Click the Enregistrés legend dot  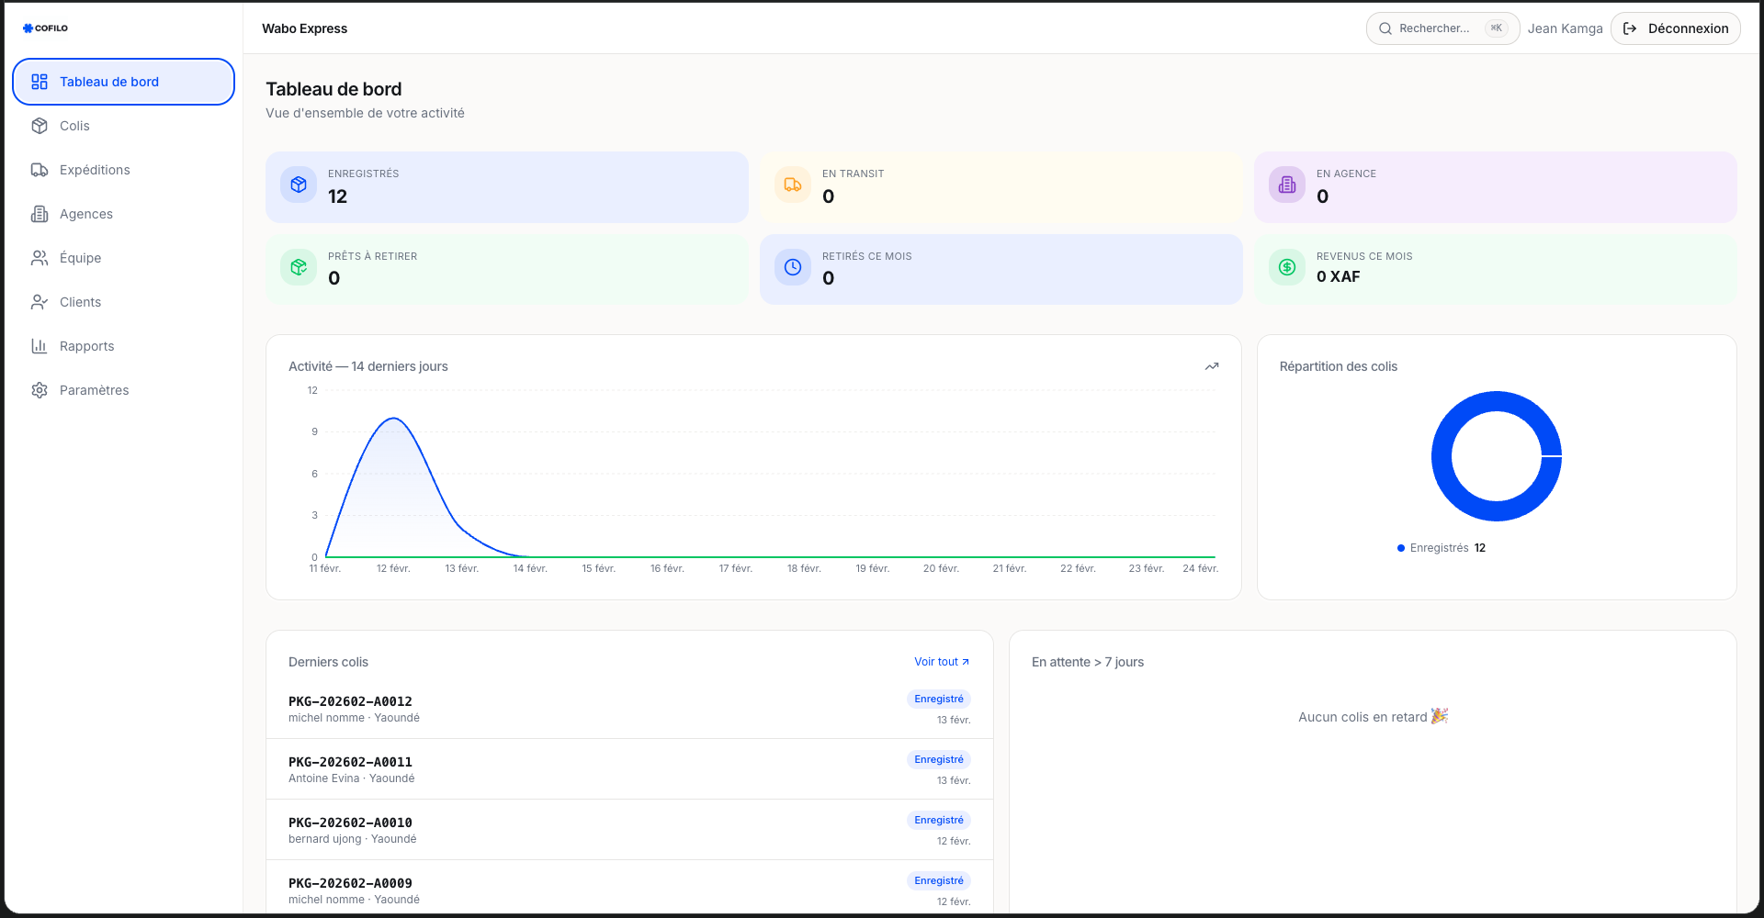tap(1401, 548)
